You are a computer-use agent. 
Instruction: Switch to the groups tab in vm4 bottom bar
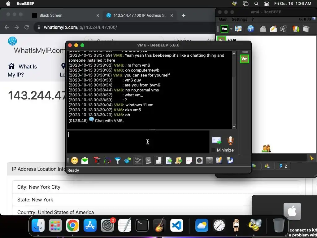[x=267, y=166]
